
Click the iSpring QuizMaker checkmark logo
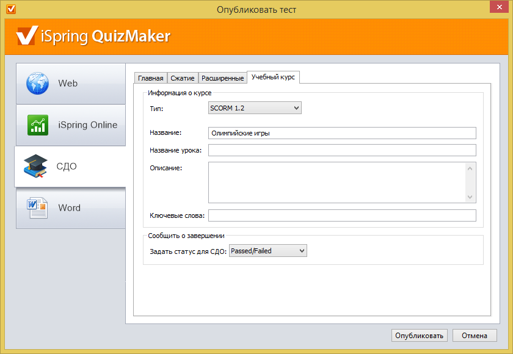pos(27,35)
